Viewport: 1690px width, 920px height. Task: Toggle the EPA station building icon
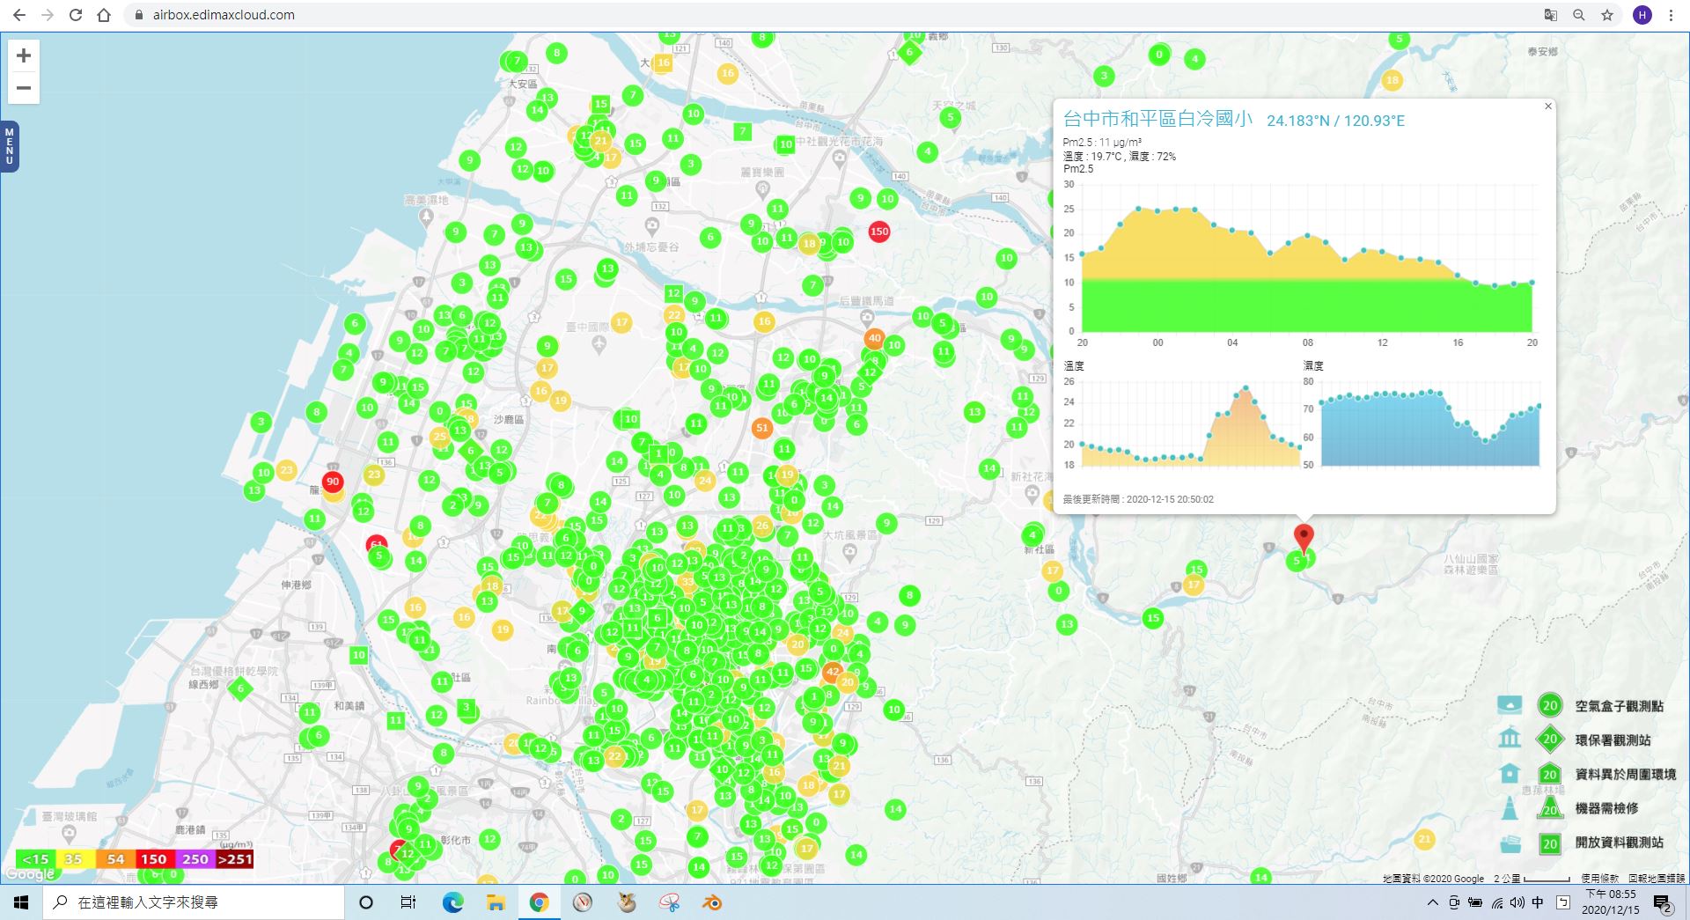[1510, 738]
